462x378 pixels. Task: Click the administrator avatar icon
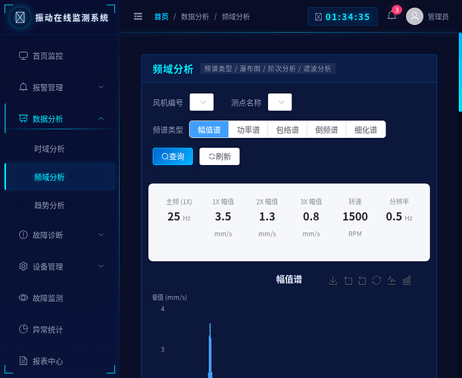(x=414, y=17)
